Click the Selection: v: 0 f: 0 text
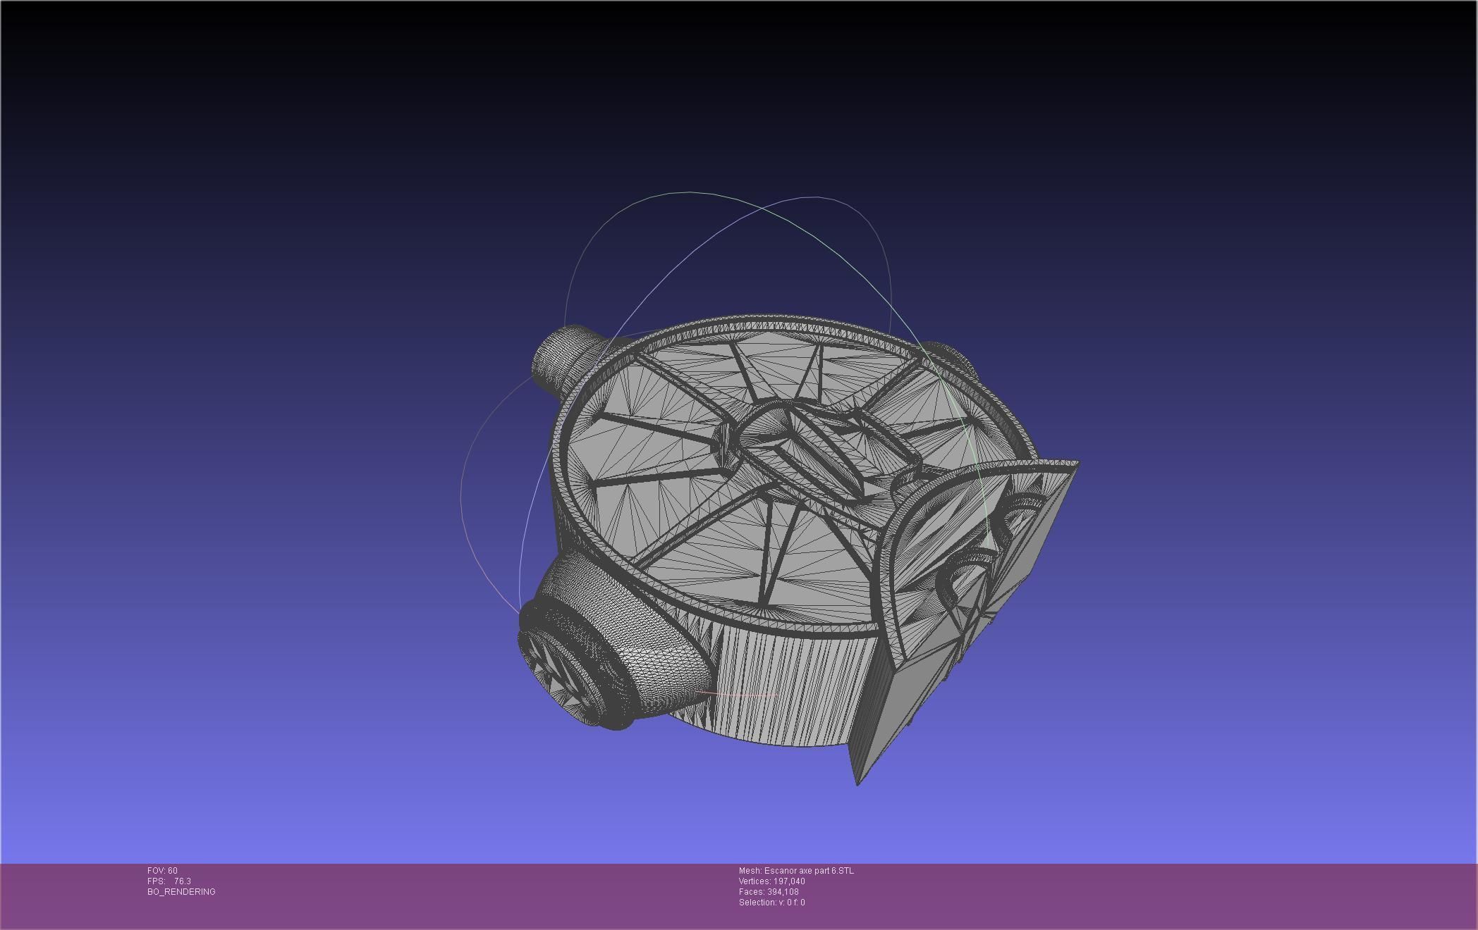1478x930 pixels. coord(771,903)
